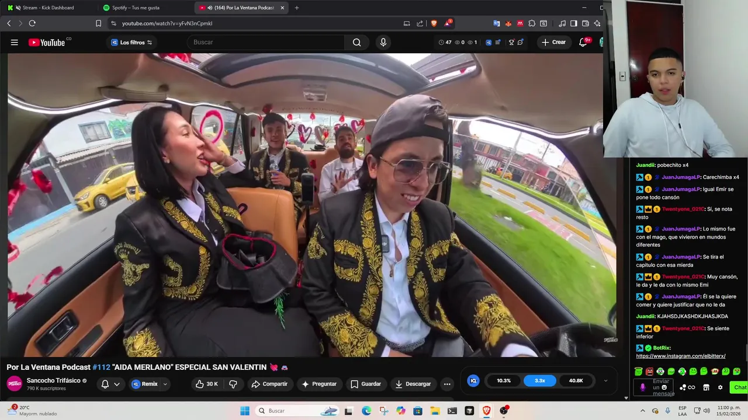Click youtube.com URL in address bar
Viewport: 748px width, 420px height.
tap(167, 23)
